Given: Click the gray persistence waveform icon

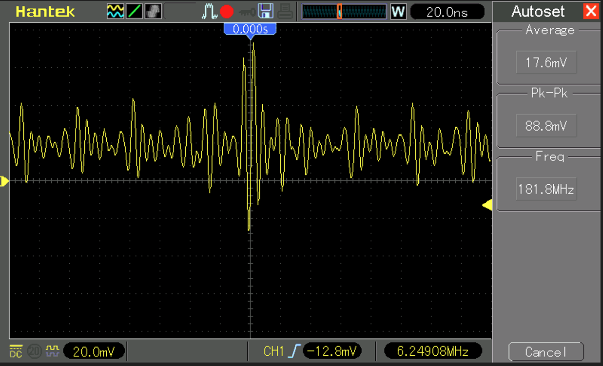Looking at the screenshot, I should [x=153, y=11].
